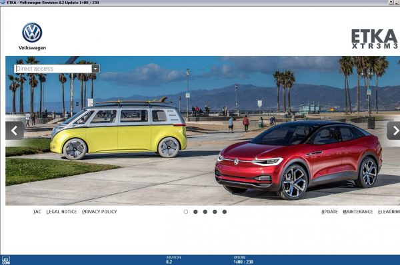
Task: Click the ETKA XTR3M3 logo
Action: tap(375, 39)
